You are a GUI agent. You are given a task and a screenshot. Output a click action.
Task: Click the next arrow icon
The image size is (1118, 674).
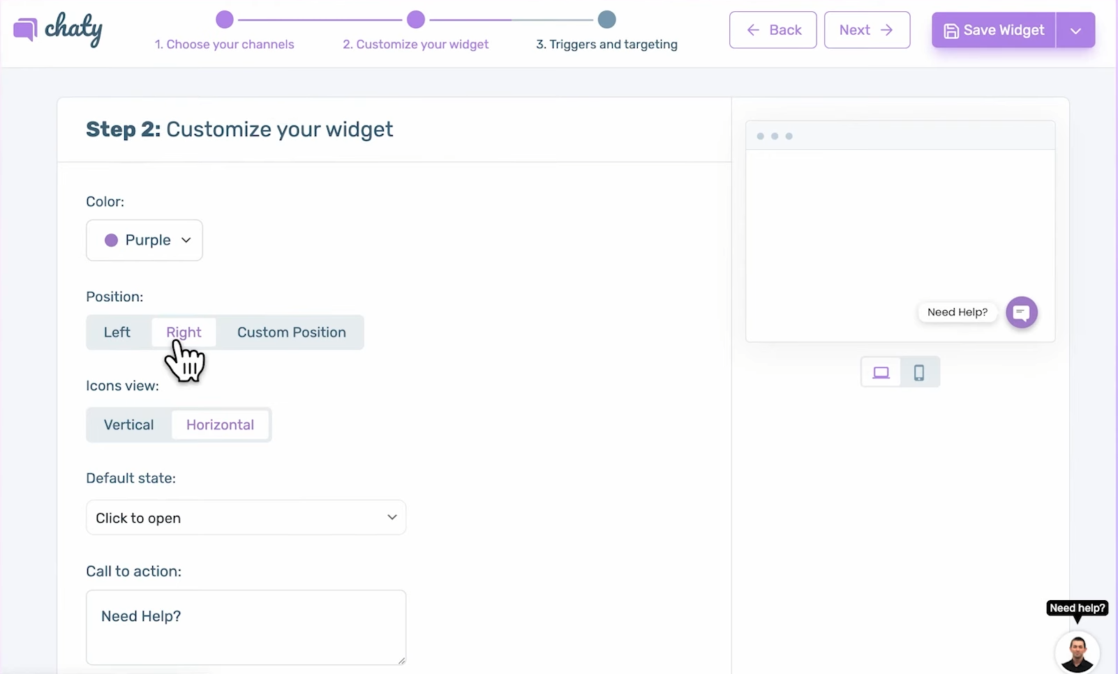click(886, 30)
